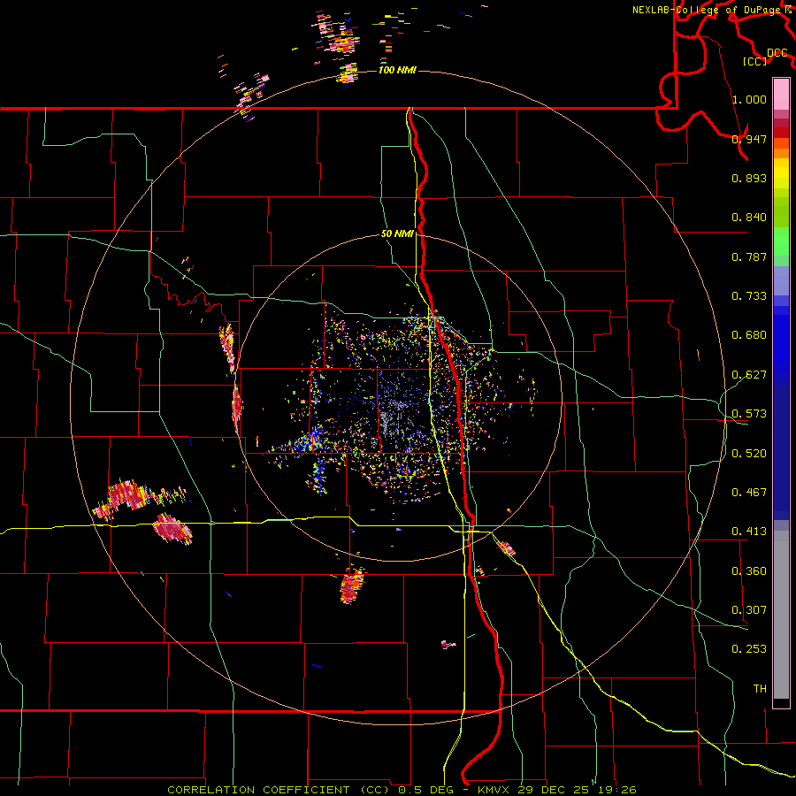This screenshot has height=796, width=796.
Task: Select the DCC legend title
Action: [x=777, y=53]
